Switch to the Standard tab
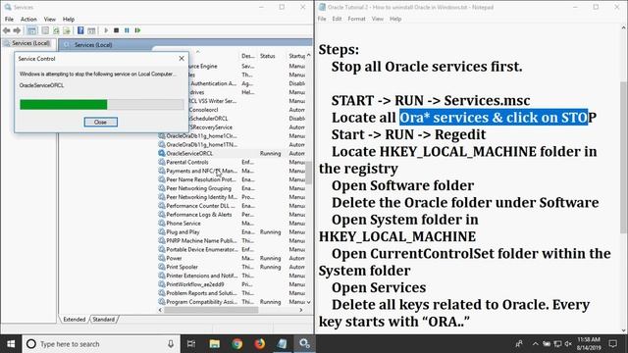The image size is (628, 353). (x=103, y=320)
